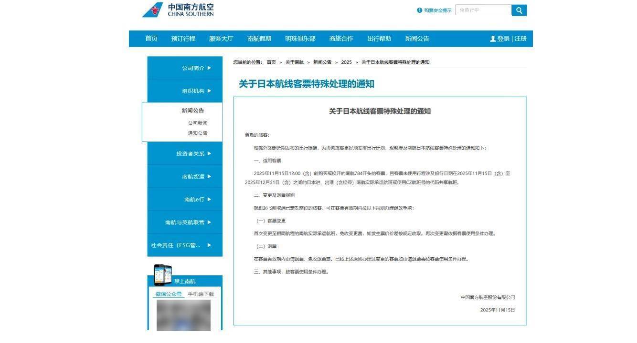Viewport: 637px width, 343px height.
Task: Click the WeChat QR code image
Action: click(183, 314)
